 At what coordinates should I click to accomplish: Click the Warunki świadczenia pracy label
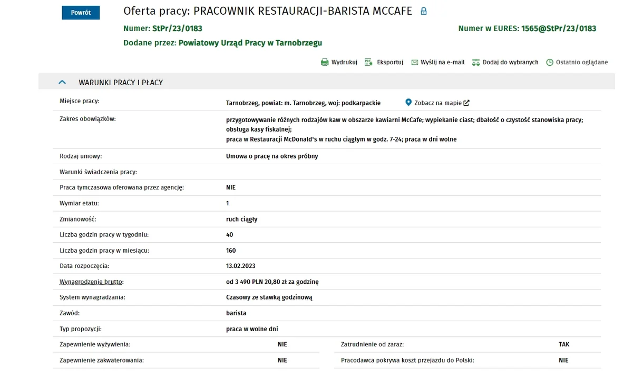click(99, 172)
